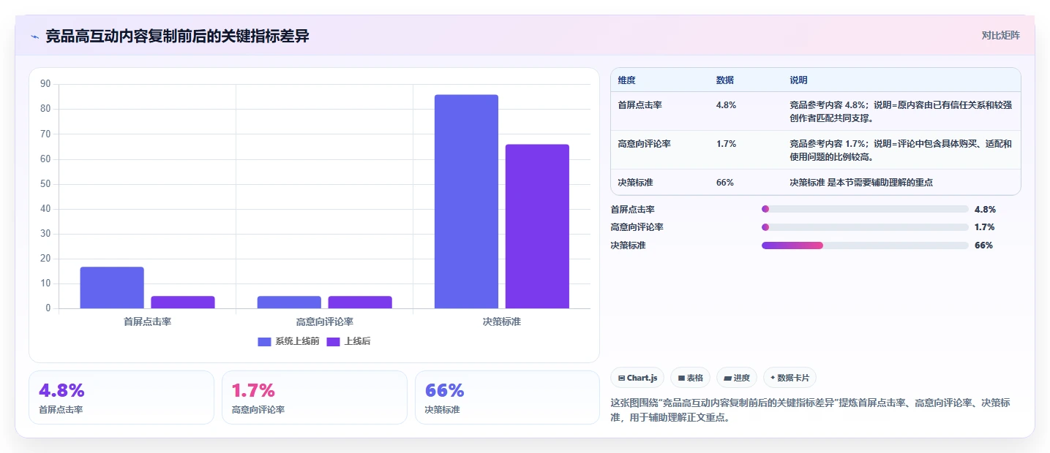Click the summary paragraph beginning 这张图围绕

811,411
